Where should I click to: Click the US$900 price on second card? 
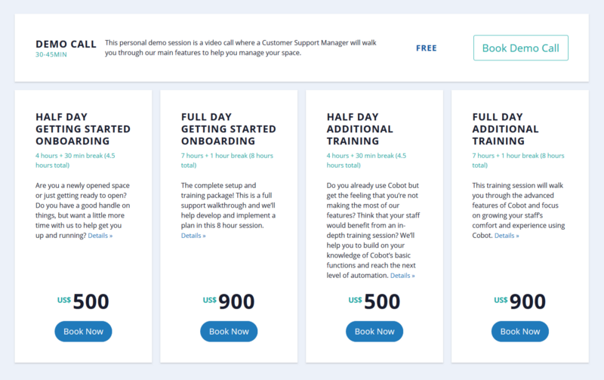[x=229, y=301]
